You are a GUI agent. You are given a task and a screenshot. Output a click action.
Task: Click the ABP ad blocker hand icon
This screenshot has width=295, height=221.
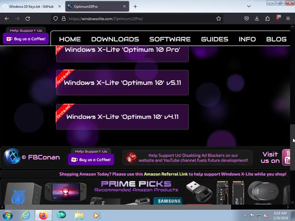tap(131, 157)
